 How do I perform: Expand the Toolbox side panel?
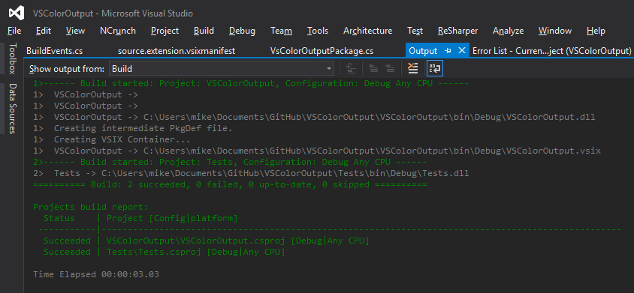13,58
